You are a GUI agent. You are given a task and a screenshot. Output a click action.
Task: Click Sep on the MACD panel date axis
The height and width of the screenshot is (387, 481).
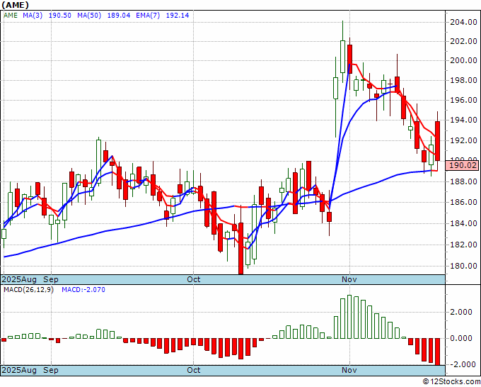(x=51, y=370)
